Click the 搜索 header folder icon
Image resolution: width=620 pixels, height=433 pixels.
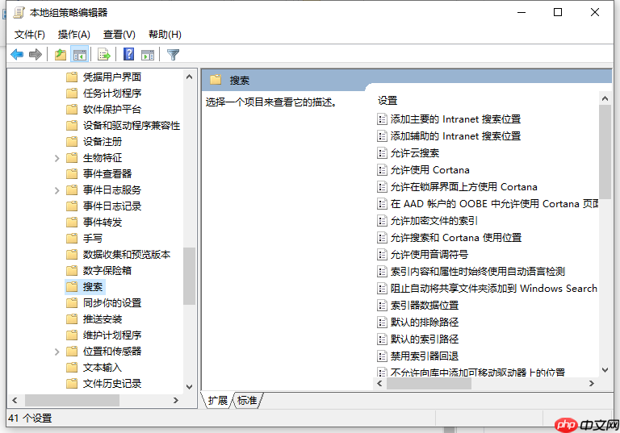click(216, 80)
